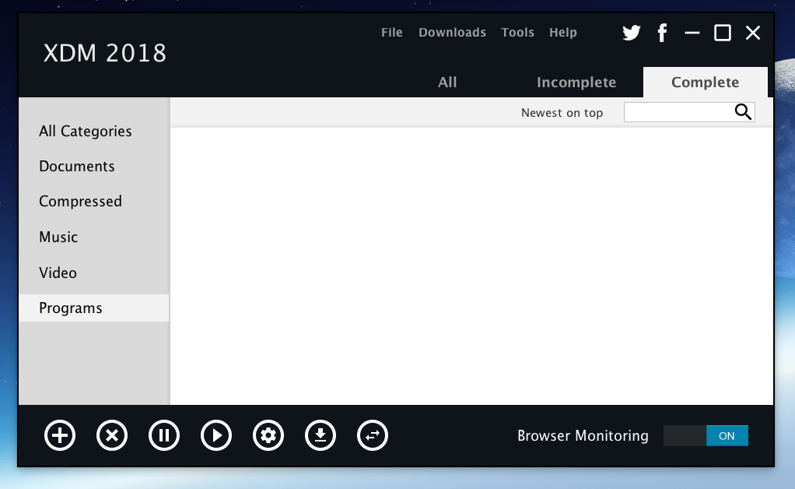The image size is (795, 489).
Task: Close the XDM window
Action: tap(753, 33)
